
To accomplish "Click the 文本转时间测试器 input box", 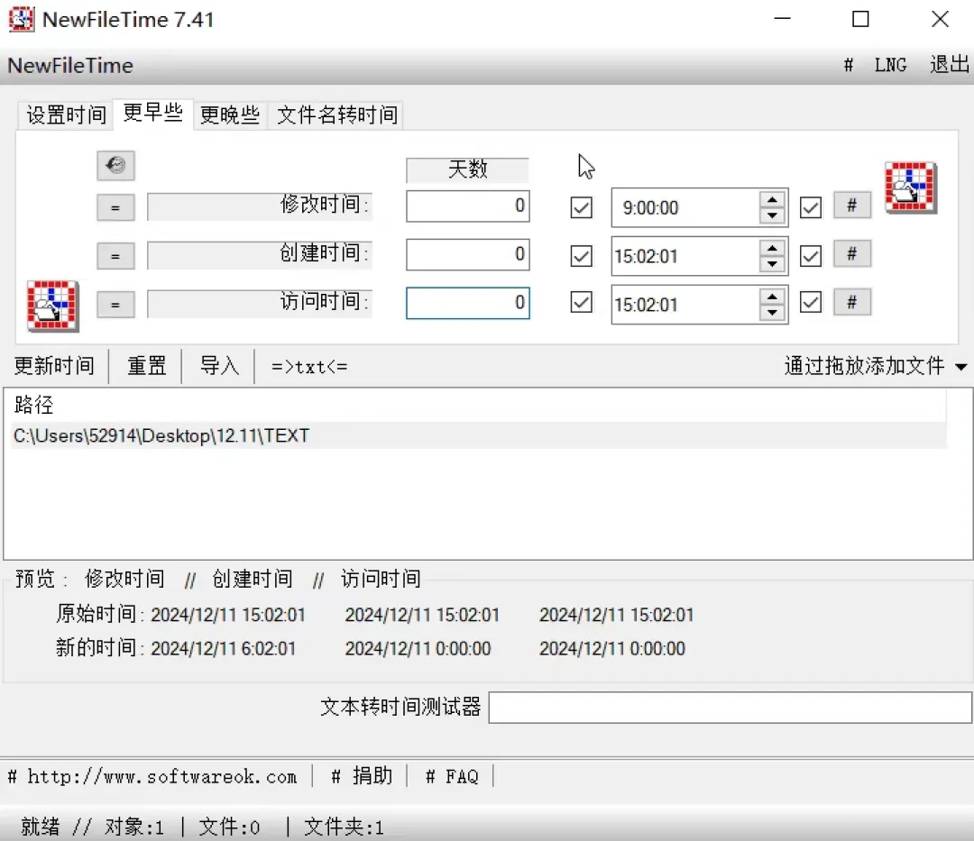I will pos(730,708).
